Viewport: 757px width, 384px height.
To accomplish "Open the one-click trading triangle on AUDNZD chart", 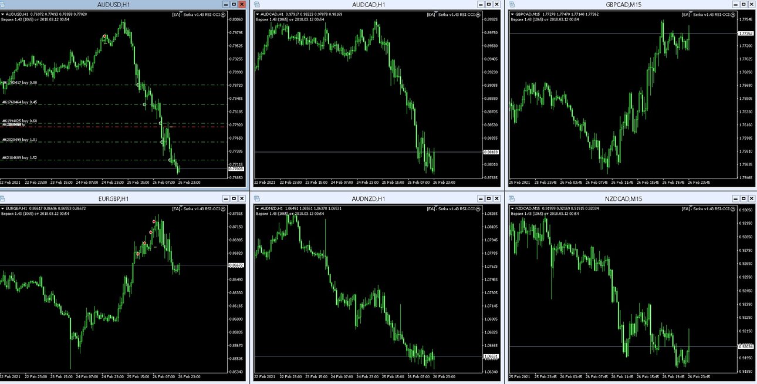I will (258, 208).
